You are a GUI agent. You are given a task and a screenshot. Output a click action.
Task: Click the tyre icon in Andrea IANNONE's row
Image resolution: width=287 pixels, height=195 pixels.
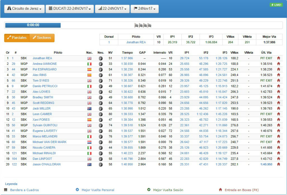click(x=100, y=64)
